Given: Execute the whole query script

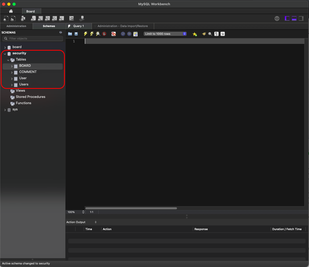Looking at the screenshot, I should [86, 34].
